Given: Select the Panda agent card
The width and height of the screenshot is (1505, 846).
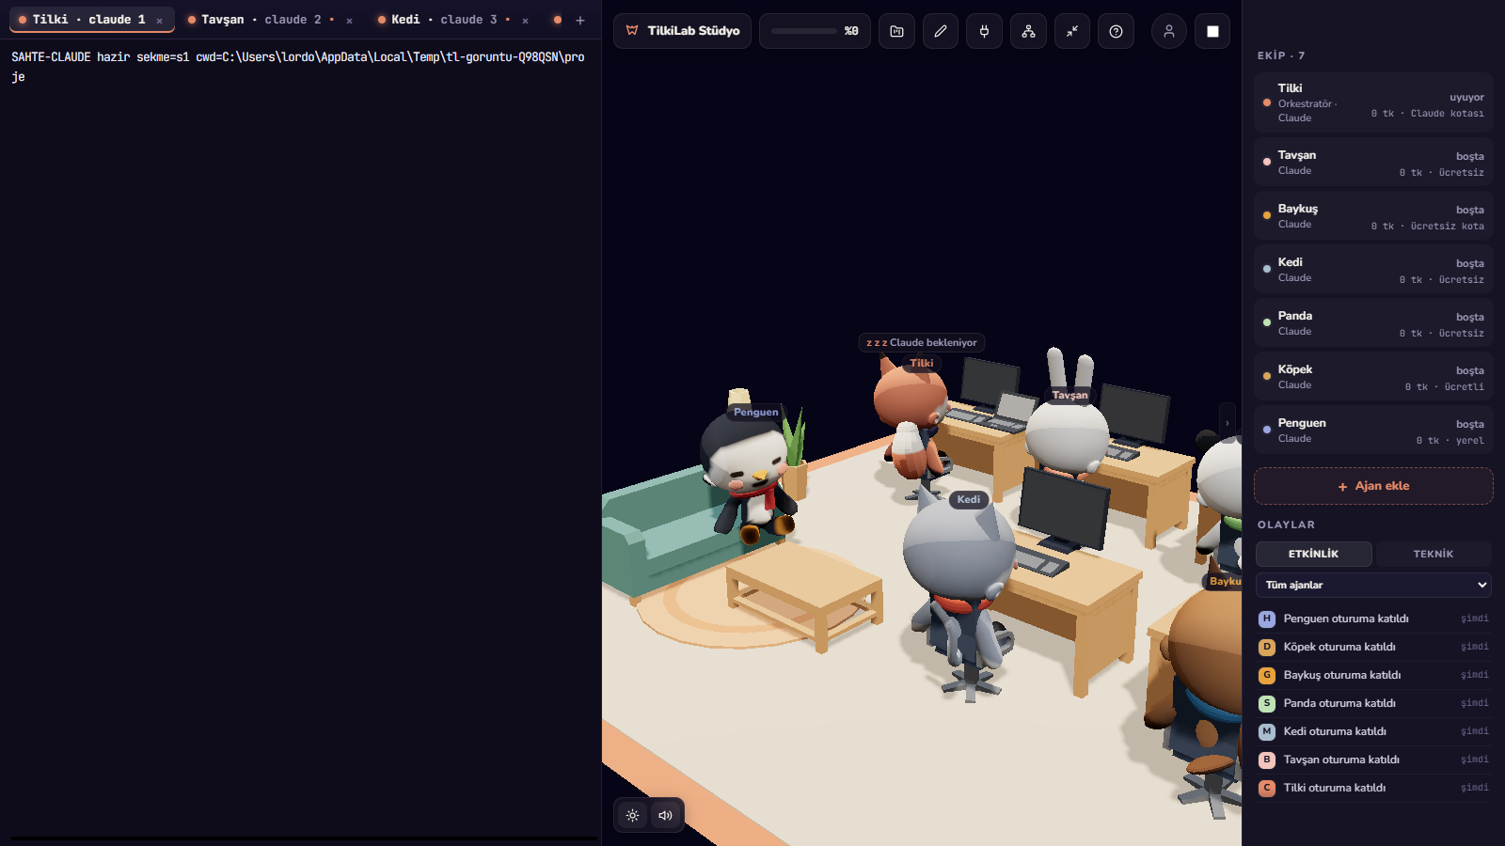Looking at the screenshot, I should pos(1373,323).
